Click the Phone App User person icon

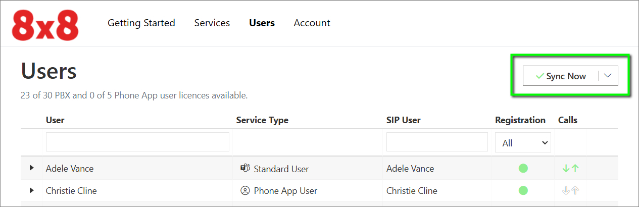click(x=245, y=191)
